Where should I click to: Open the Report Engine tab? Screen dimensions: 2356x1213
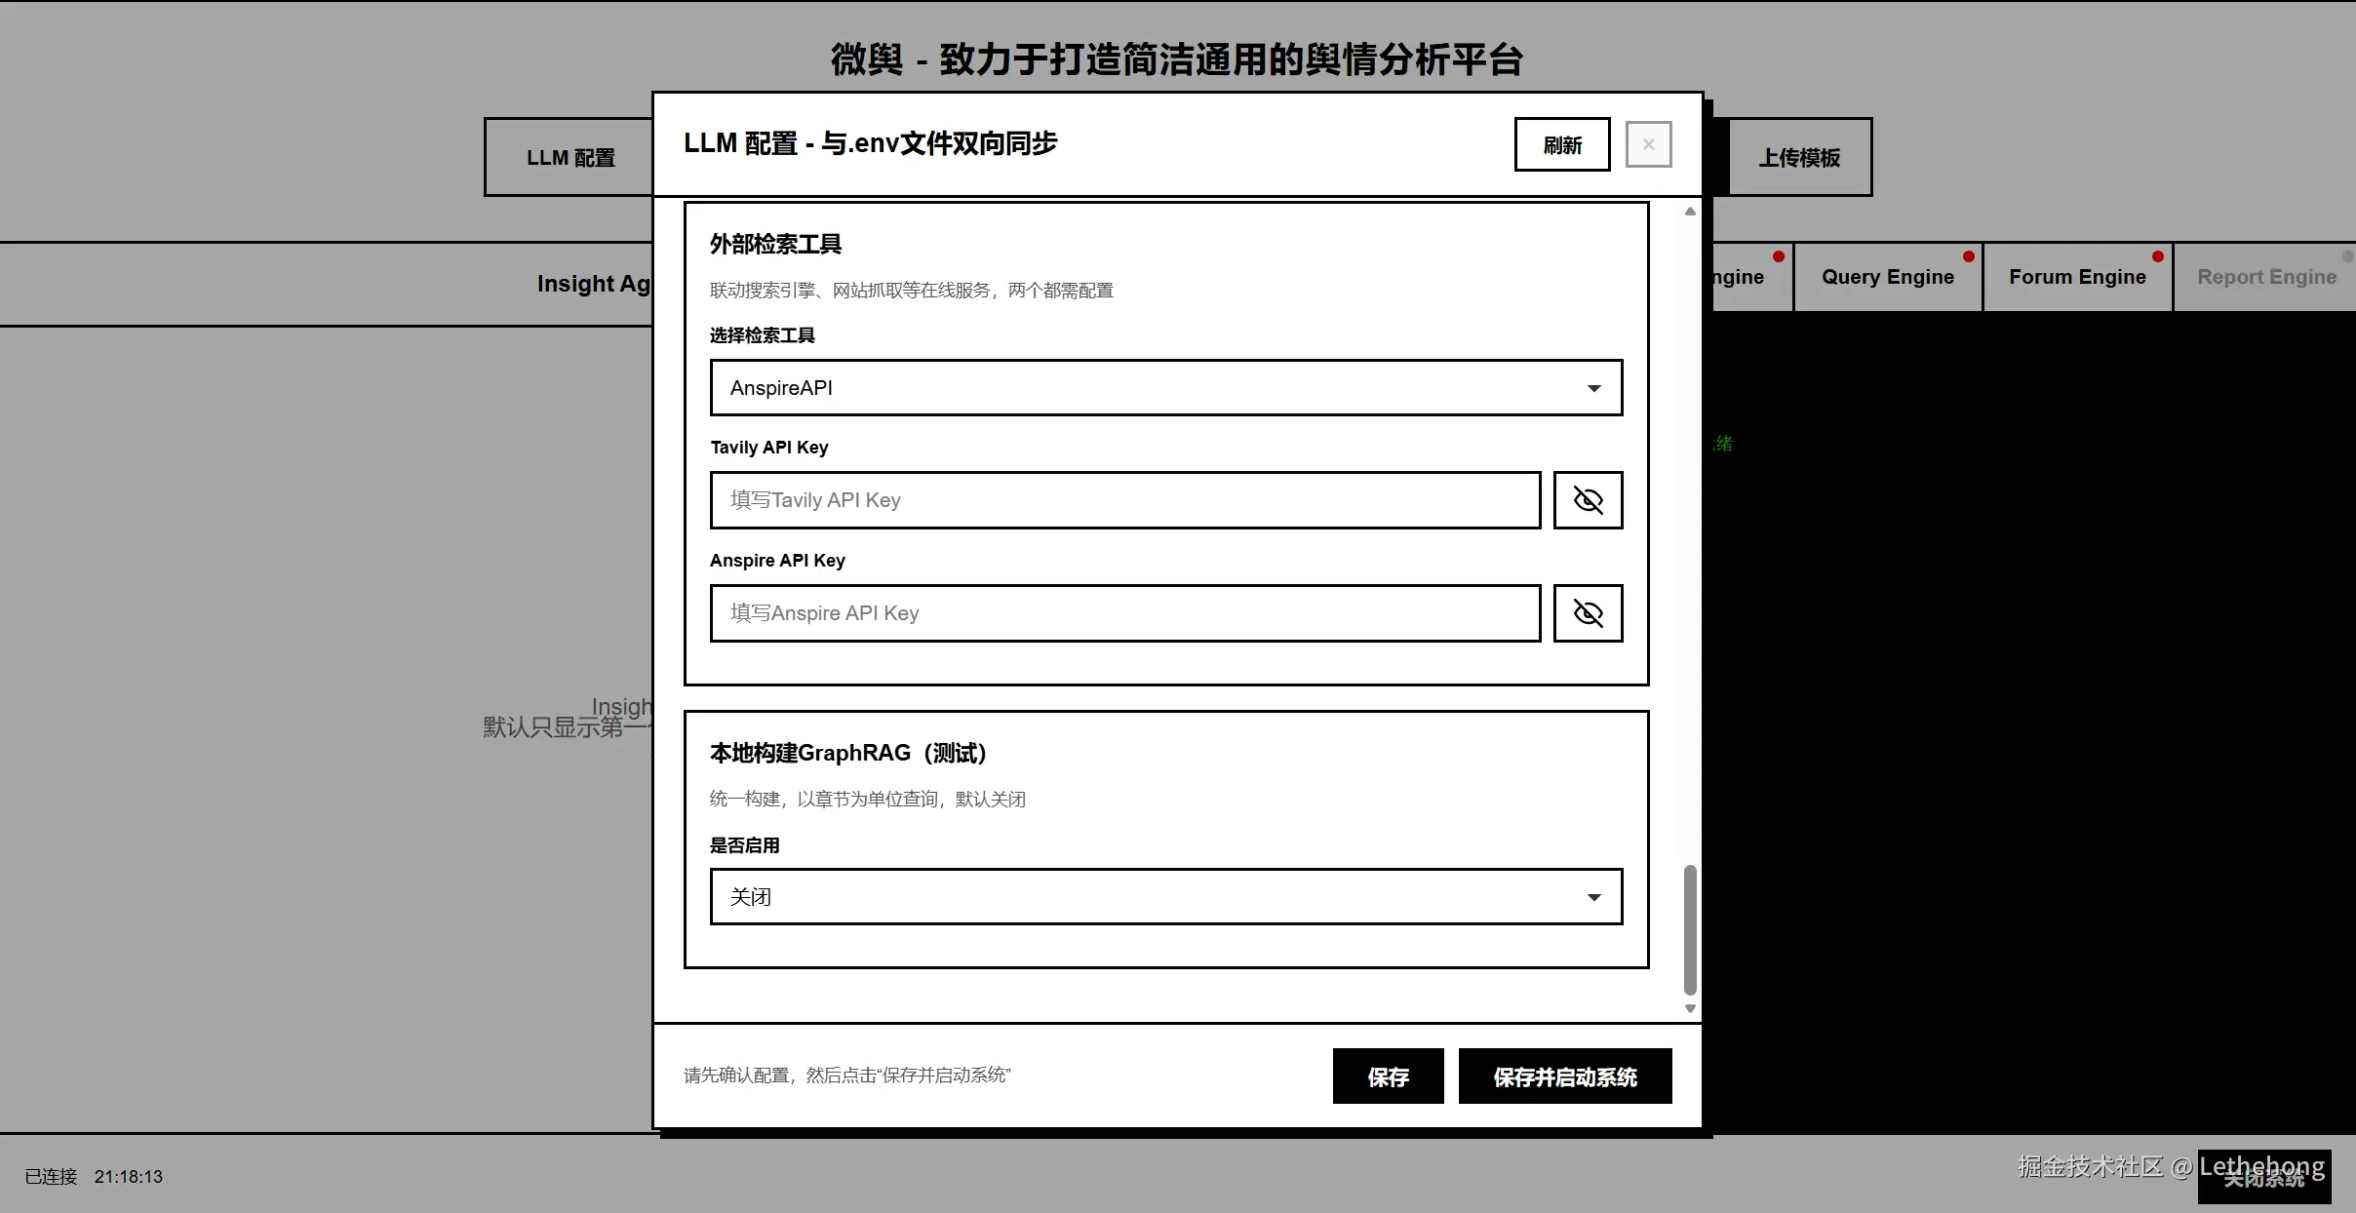[x=2266, y=277]
